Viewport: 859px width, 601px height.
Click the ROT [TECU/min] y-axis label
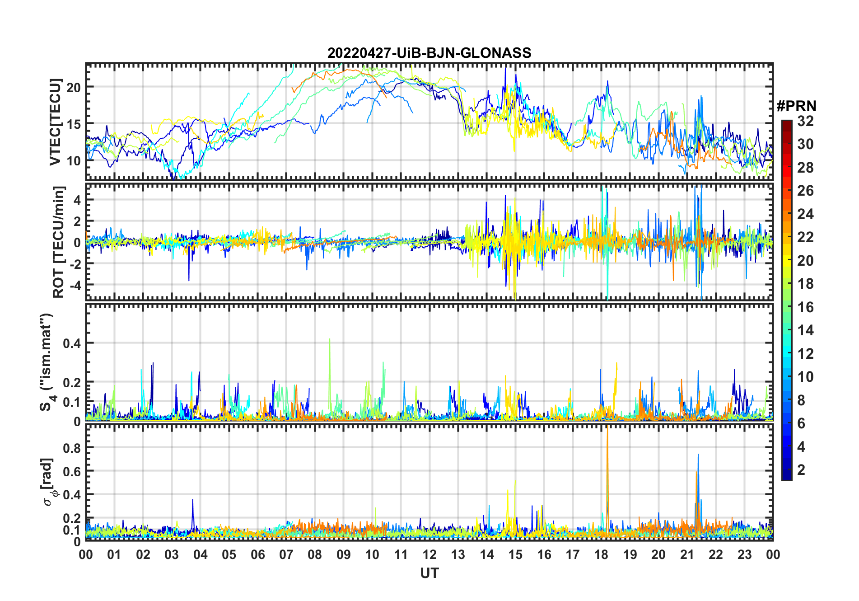58,242
